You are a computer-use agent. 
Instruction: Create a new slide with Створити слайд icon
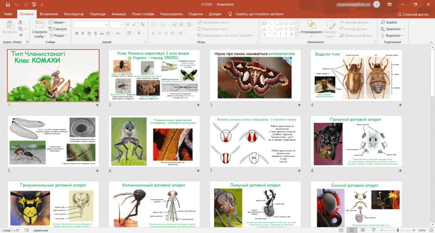39,25
